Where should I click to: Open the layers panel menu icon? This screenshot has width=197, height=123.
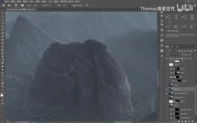pos(195,47)
